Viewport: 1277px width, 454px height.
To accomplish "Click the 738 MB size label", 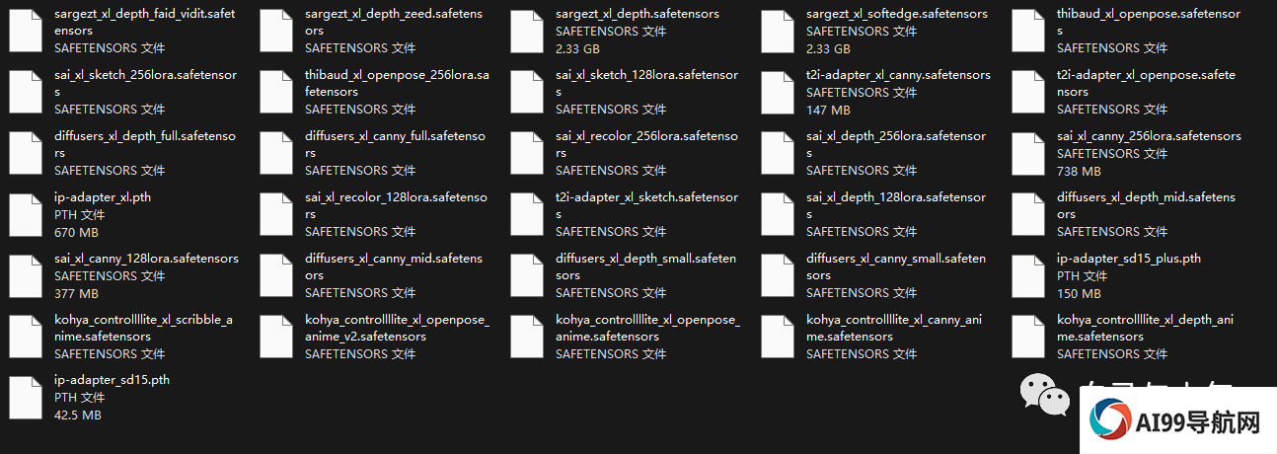I will pyautogui.click(x=1079, y=171).
